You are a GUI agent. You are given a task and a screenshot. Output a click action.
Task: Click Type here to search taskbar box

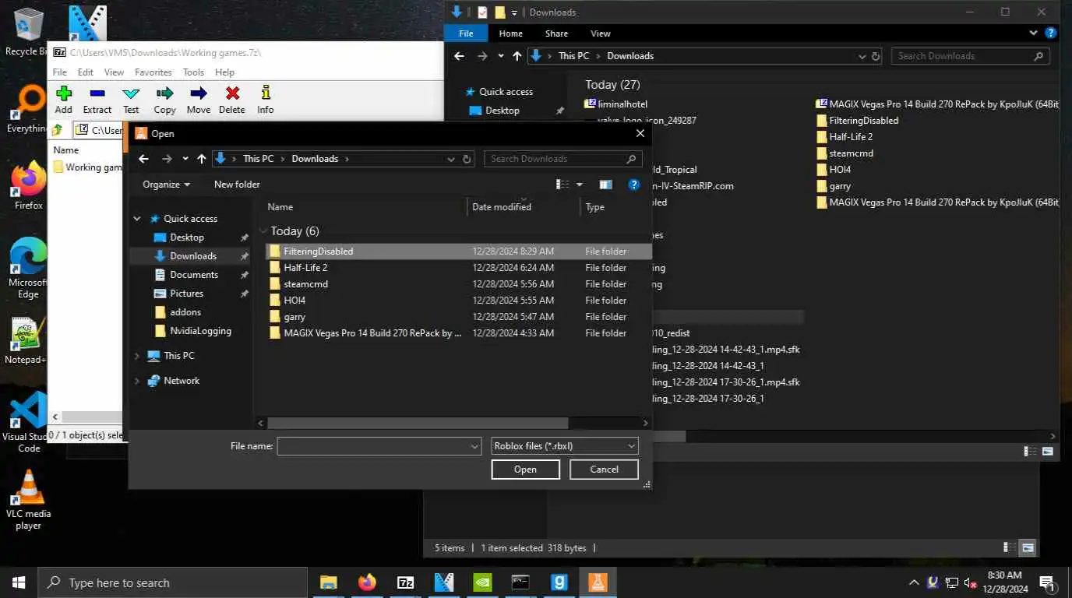(x=173, y=582)
